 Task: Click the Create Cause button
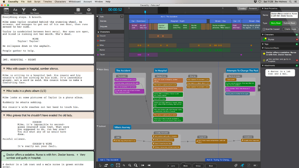pyautogui.click(x=290, y=29)
